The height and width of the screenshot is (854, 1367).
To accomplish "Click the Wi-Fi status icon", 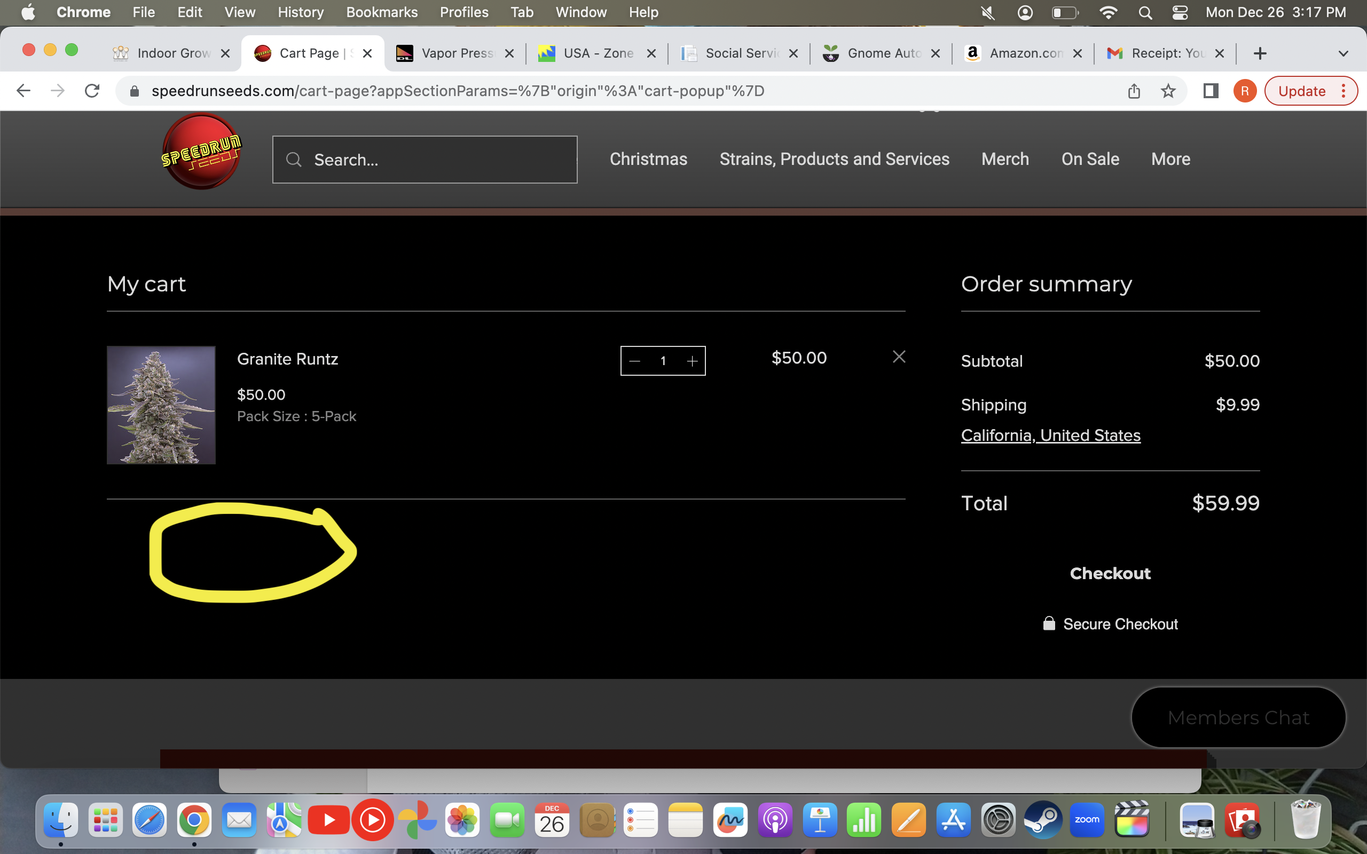I will click(x=1107, y=12).
